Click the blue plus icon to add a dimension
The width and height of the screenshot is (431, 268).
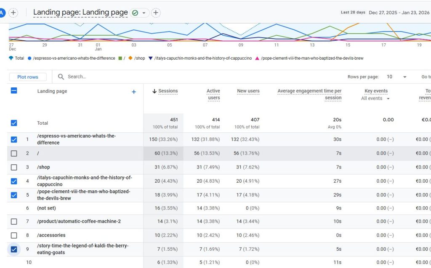tap(133, 92)
